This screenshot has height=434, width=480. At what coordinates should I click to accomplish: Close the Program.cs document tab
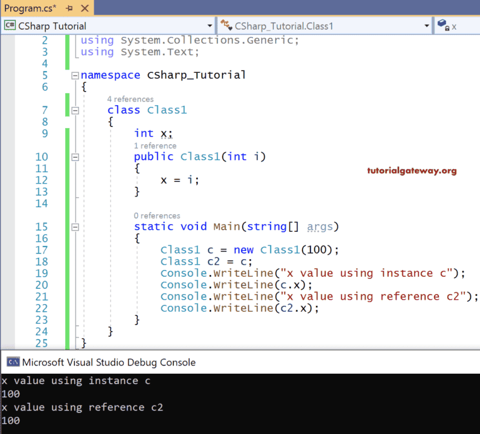(85, 8)
